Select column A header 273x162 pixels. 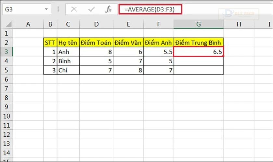click(28, 24)
